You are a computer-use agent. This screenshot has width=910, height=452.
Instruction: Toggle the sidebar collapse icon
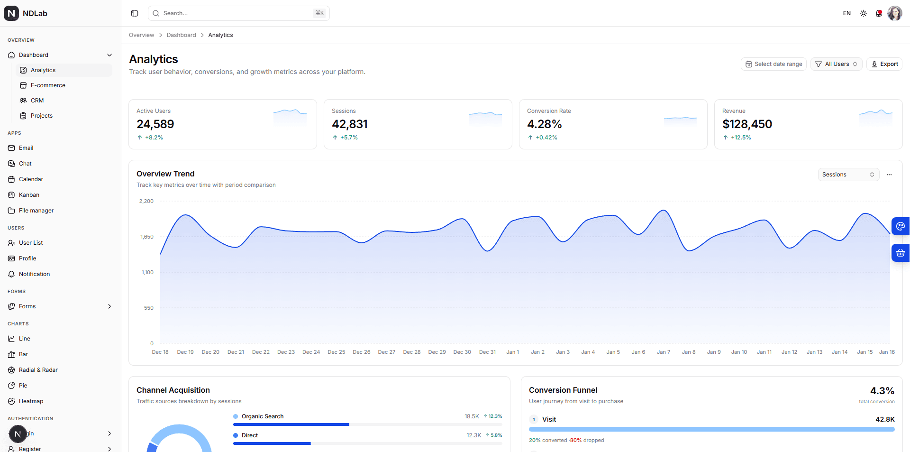(x=135, y=13)
